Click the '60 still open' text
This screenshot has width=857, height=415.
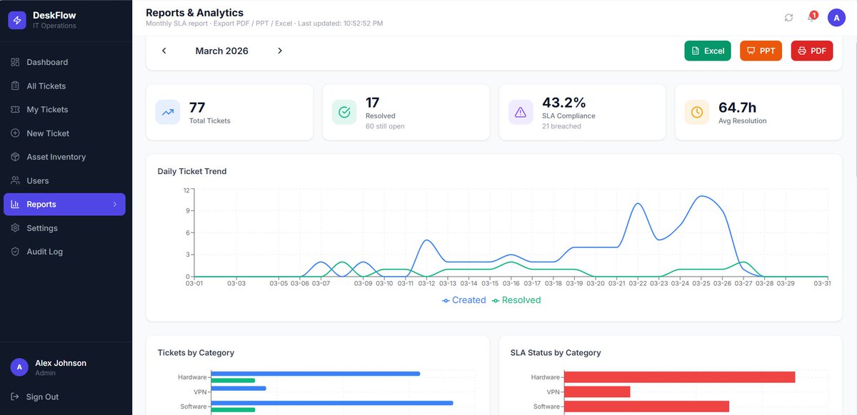[x=385, y=126]
